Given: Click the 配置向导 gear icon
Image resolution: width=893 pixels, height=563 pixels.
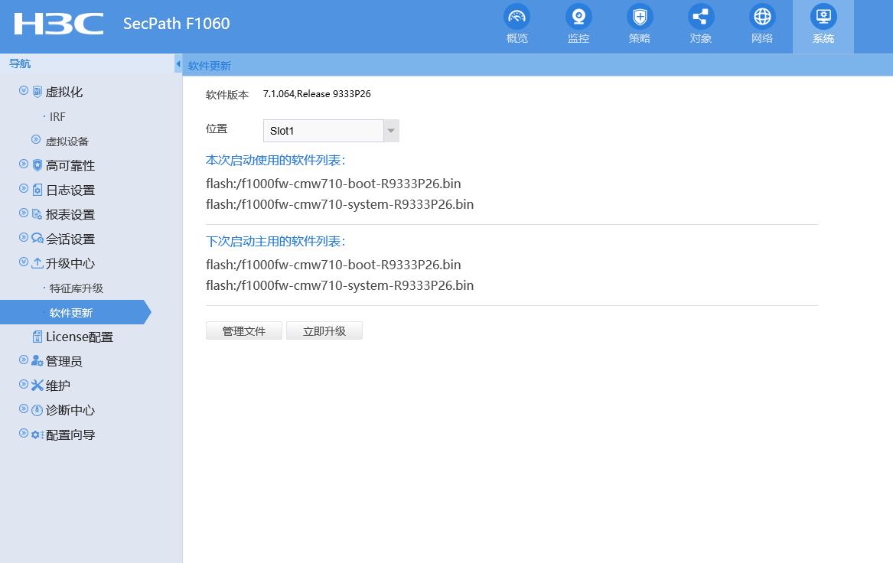Looking at the screenshot, I should (37, 434).
